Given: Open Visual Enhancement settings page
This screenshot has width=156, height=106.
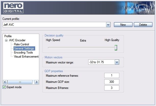Looking at the screenshot, I should pyautogui.click(x=26, y=57).
